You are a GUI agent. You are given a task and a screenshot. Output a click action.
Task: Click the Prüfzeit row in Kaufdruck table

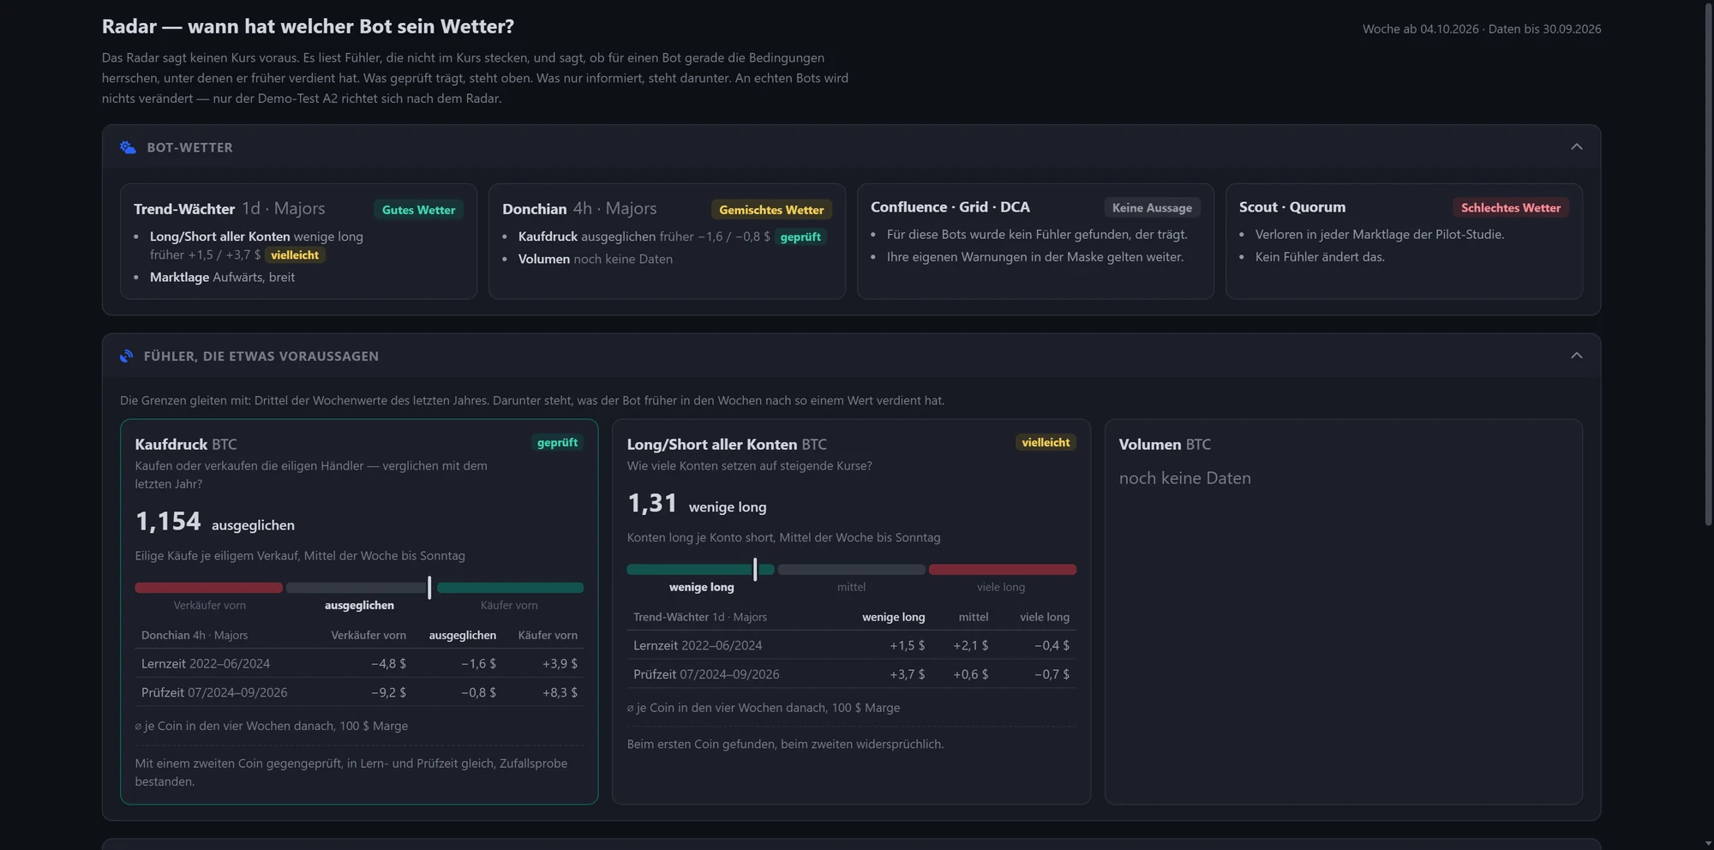pyautogui.click(x=359, y=692)
